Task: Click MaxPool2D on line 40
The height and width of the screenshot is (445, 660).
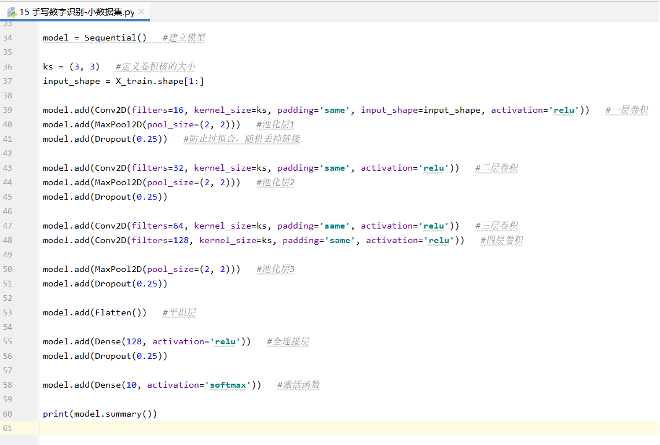Action: click(x=118, y=124)
